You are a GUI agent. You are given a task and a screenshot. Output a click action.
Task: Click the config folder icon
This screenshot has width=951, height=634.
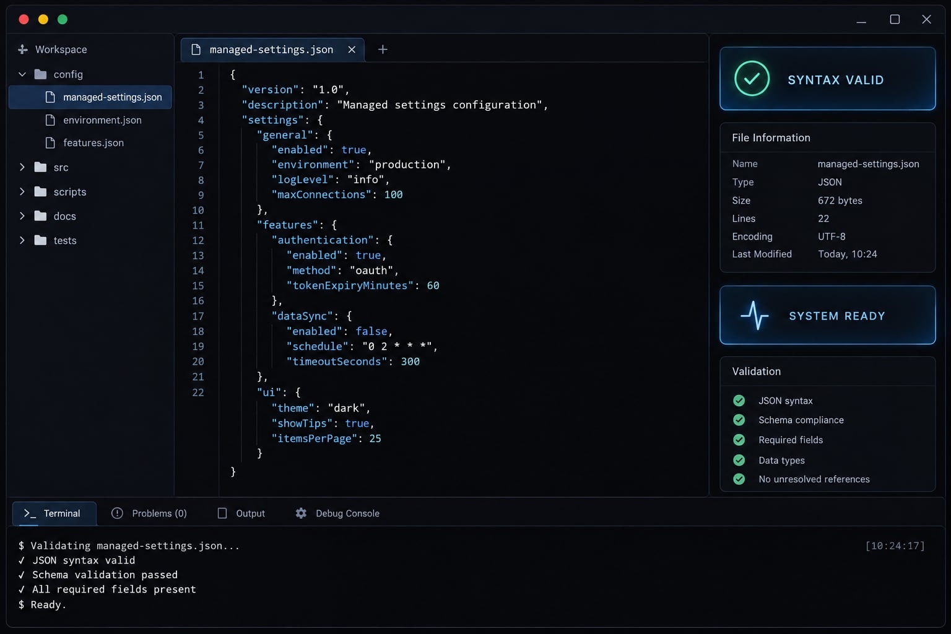tap(41, 74)
